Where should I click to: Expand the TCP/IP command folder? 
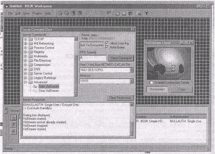pyautogui.click(x=25, y=39)
